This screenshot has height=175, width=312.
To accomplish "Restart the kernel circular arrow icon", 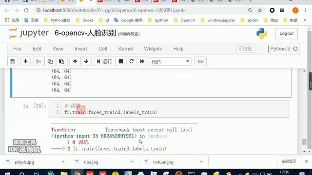I will 132,61.
